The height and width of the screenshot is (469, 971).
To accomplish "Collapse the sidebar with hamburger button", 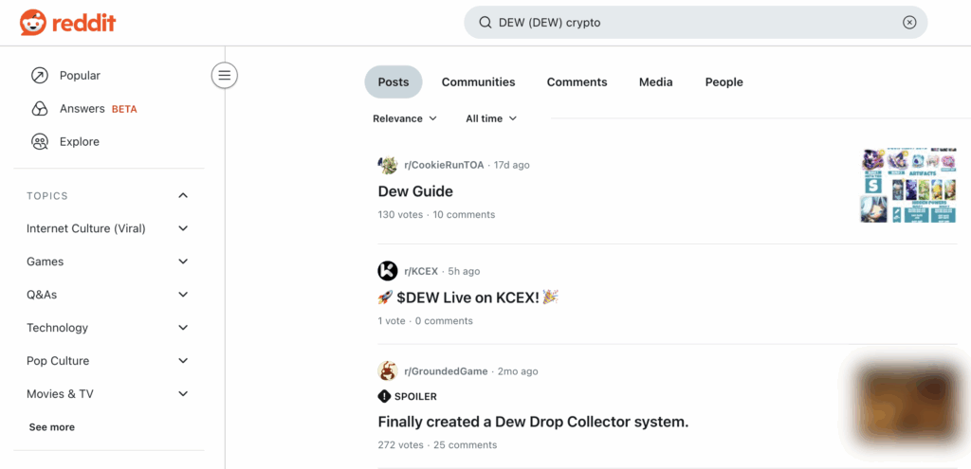I will (224, 75).
